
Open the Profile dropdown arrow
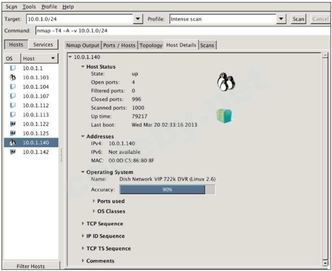281,19
